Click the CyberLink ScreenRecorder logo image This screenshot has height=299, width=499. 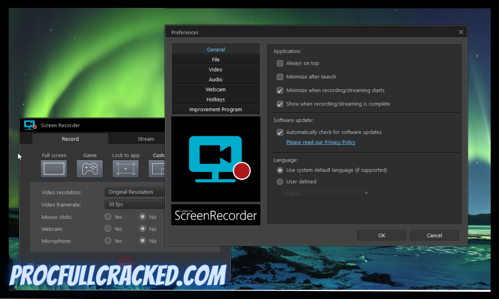click(x=215, y=159)
